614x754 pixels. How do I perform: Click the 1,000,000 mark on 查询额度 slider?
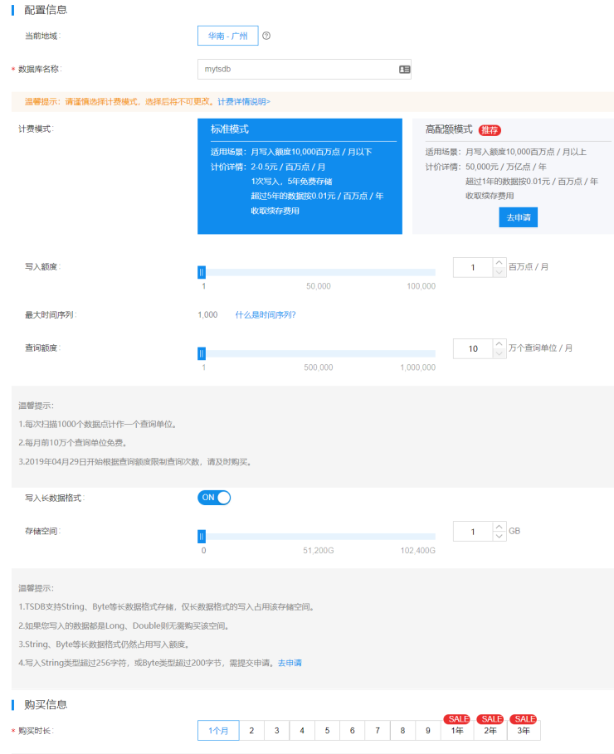click(417, 367)
